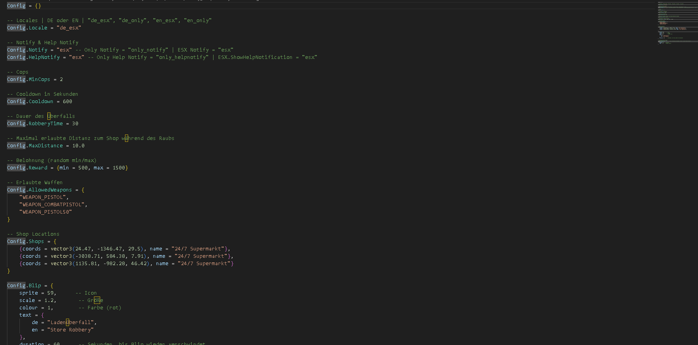Click HelpNotify in Config.HelpNotify
The height and width of the screenshot is (345, 698).
pyautogui.click(x=44, y=57)
